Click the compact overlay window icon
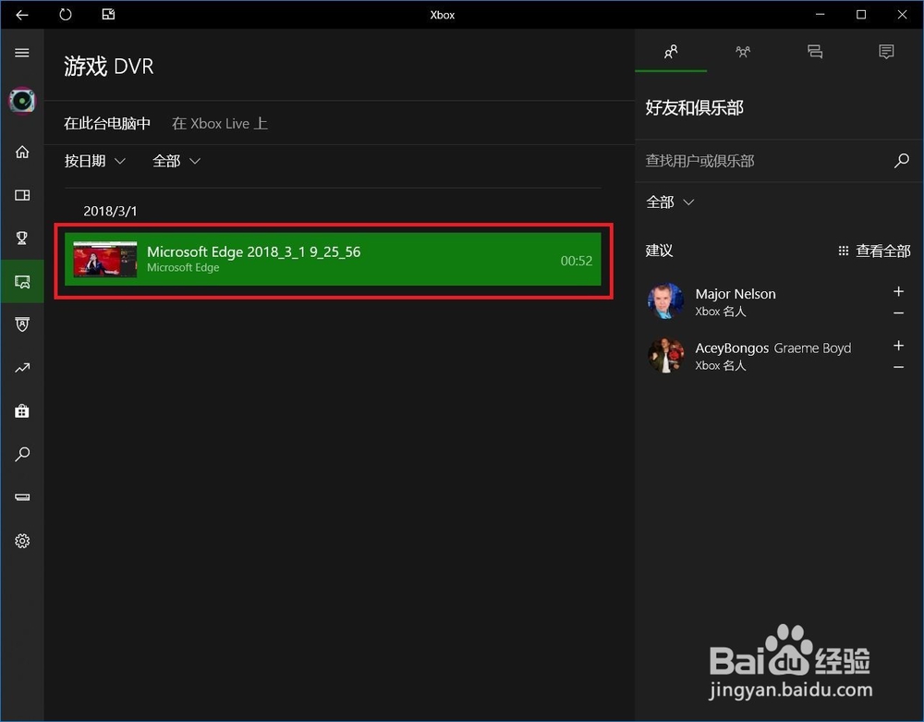 pos(108,15)
